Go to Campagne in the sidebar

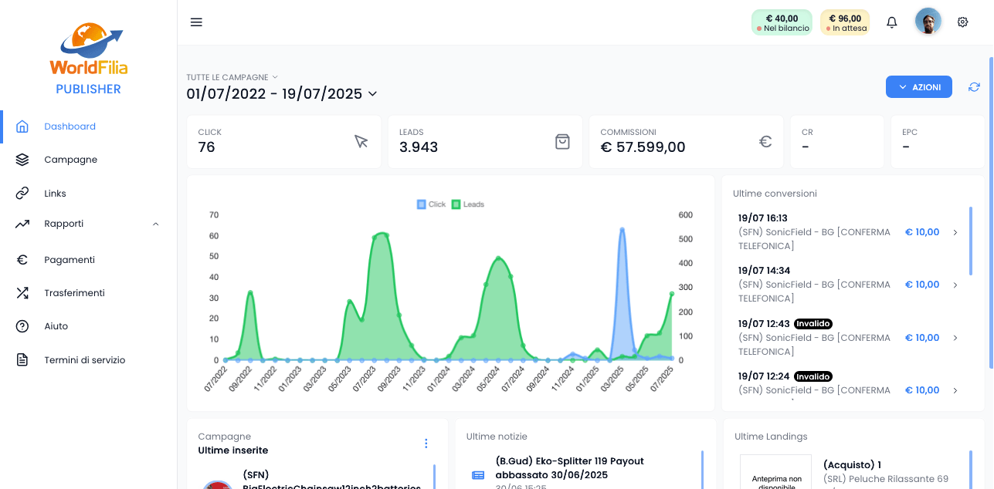70,160
